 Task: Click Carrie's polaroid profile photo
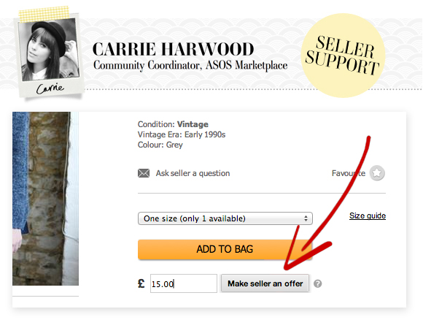point(50,50)
